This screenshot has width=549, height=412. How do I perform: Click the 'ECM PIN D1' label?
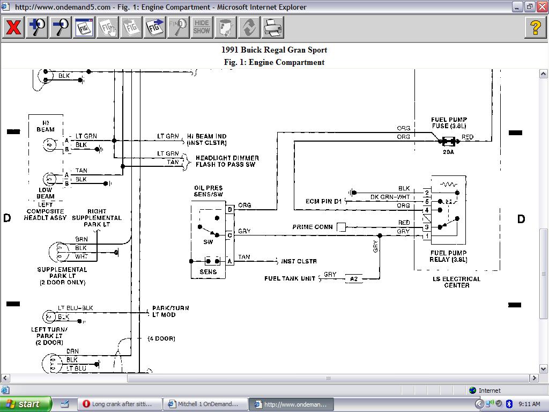323,202
